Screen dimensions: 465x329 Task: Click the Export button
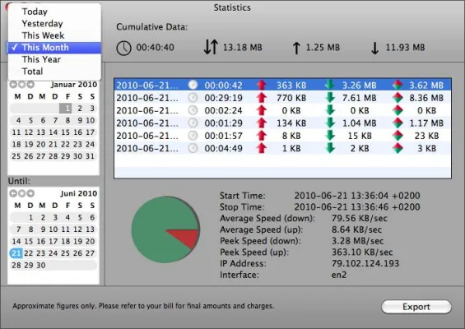tap(416, 307)
